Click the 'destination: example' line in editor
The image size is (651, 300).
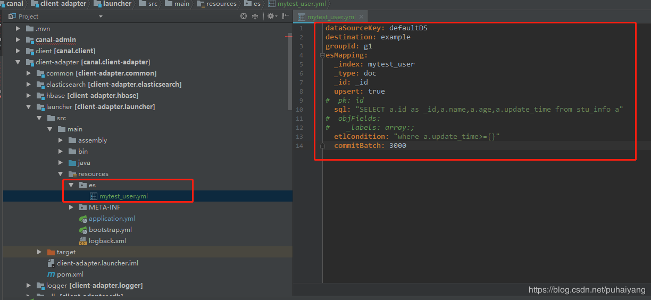click(368, 37)
